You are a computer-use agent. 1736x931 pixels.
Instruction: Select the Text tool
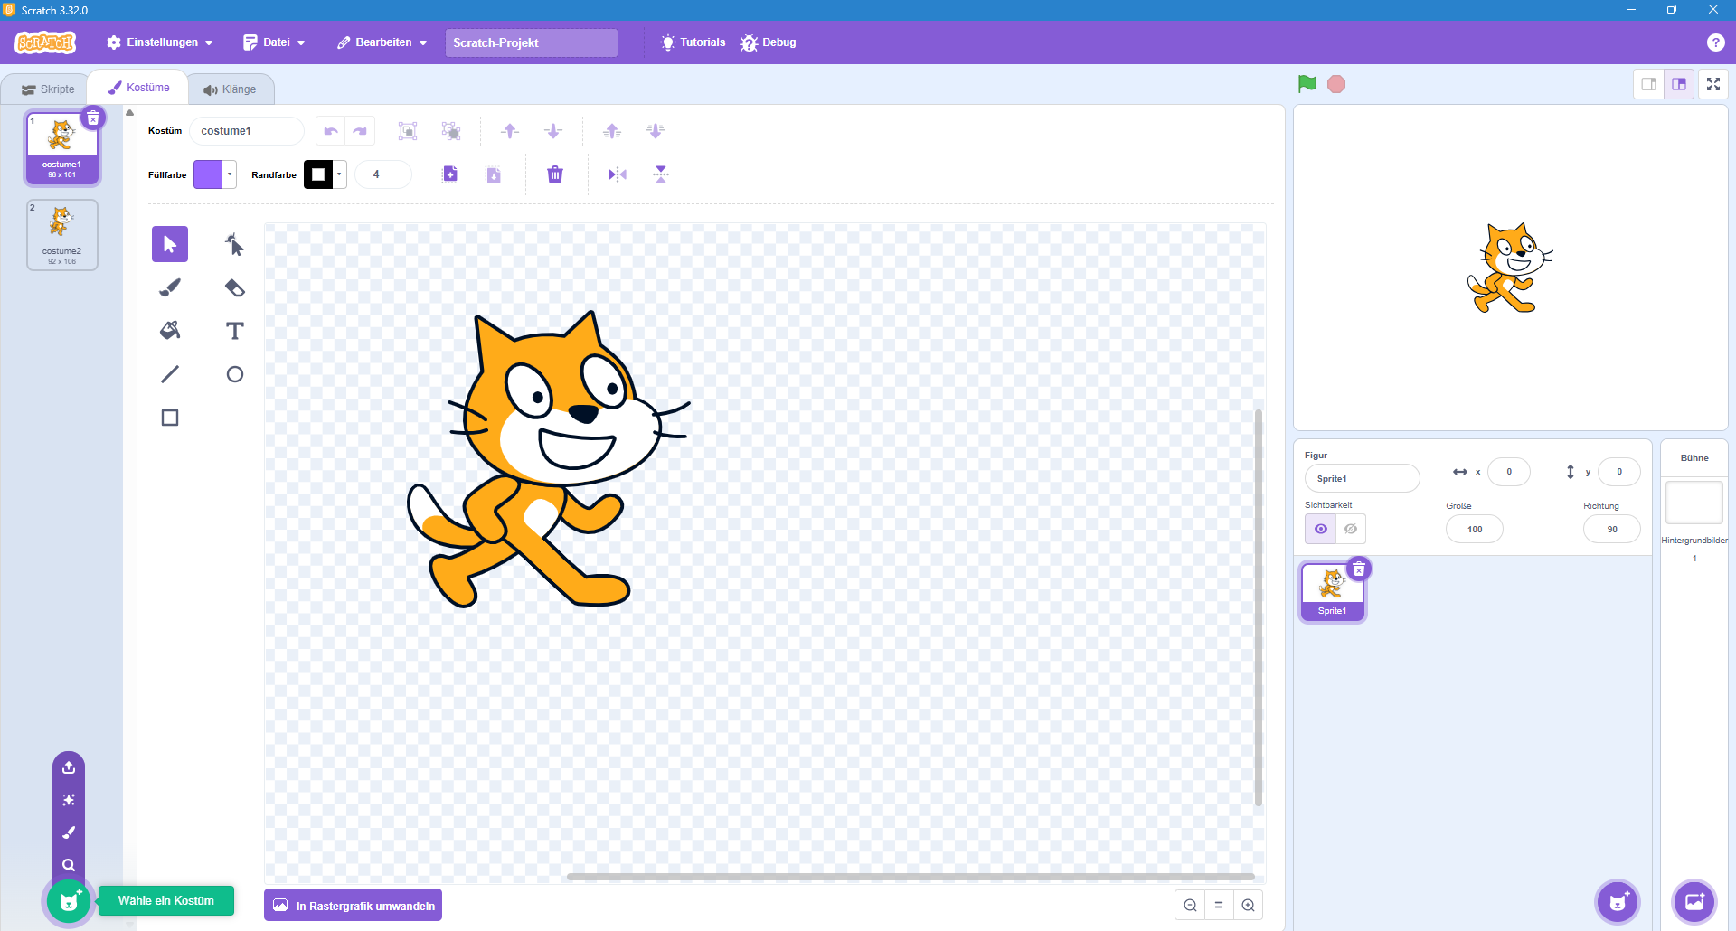coord(235,331)
